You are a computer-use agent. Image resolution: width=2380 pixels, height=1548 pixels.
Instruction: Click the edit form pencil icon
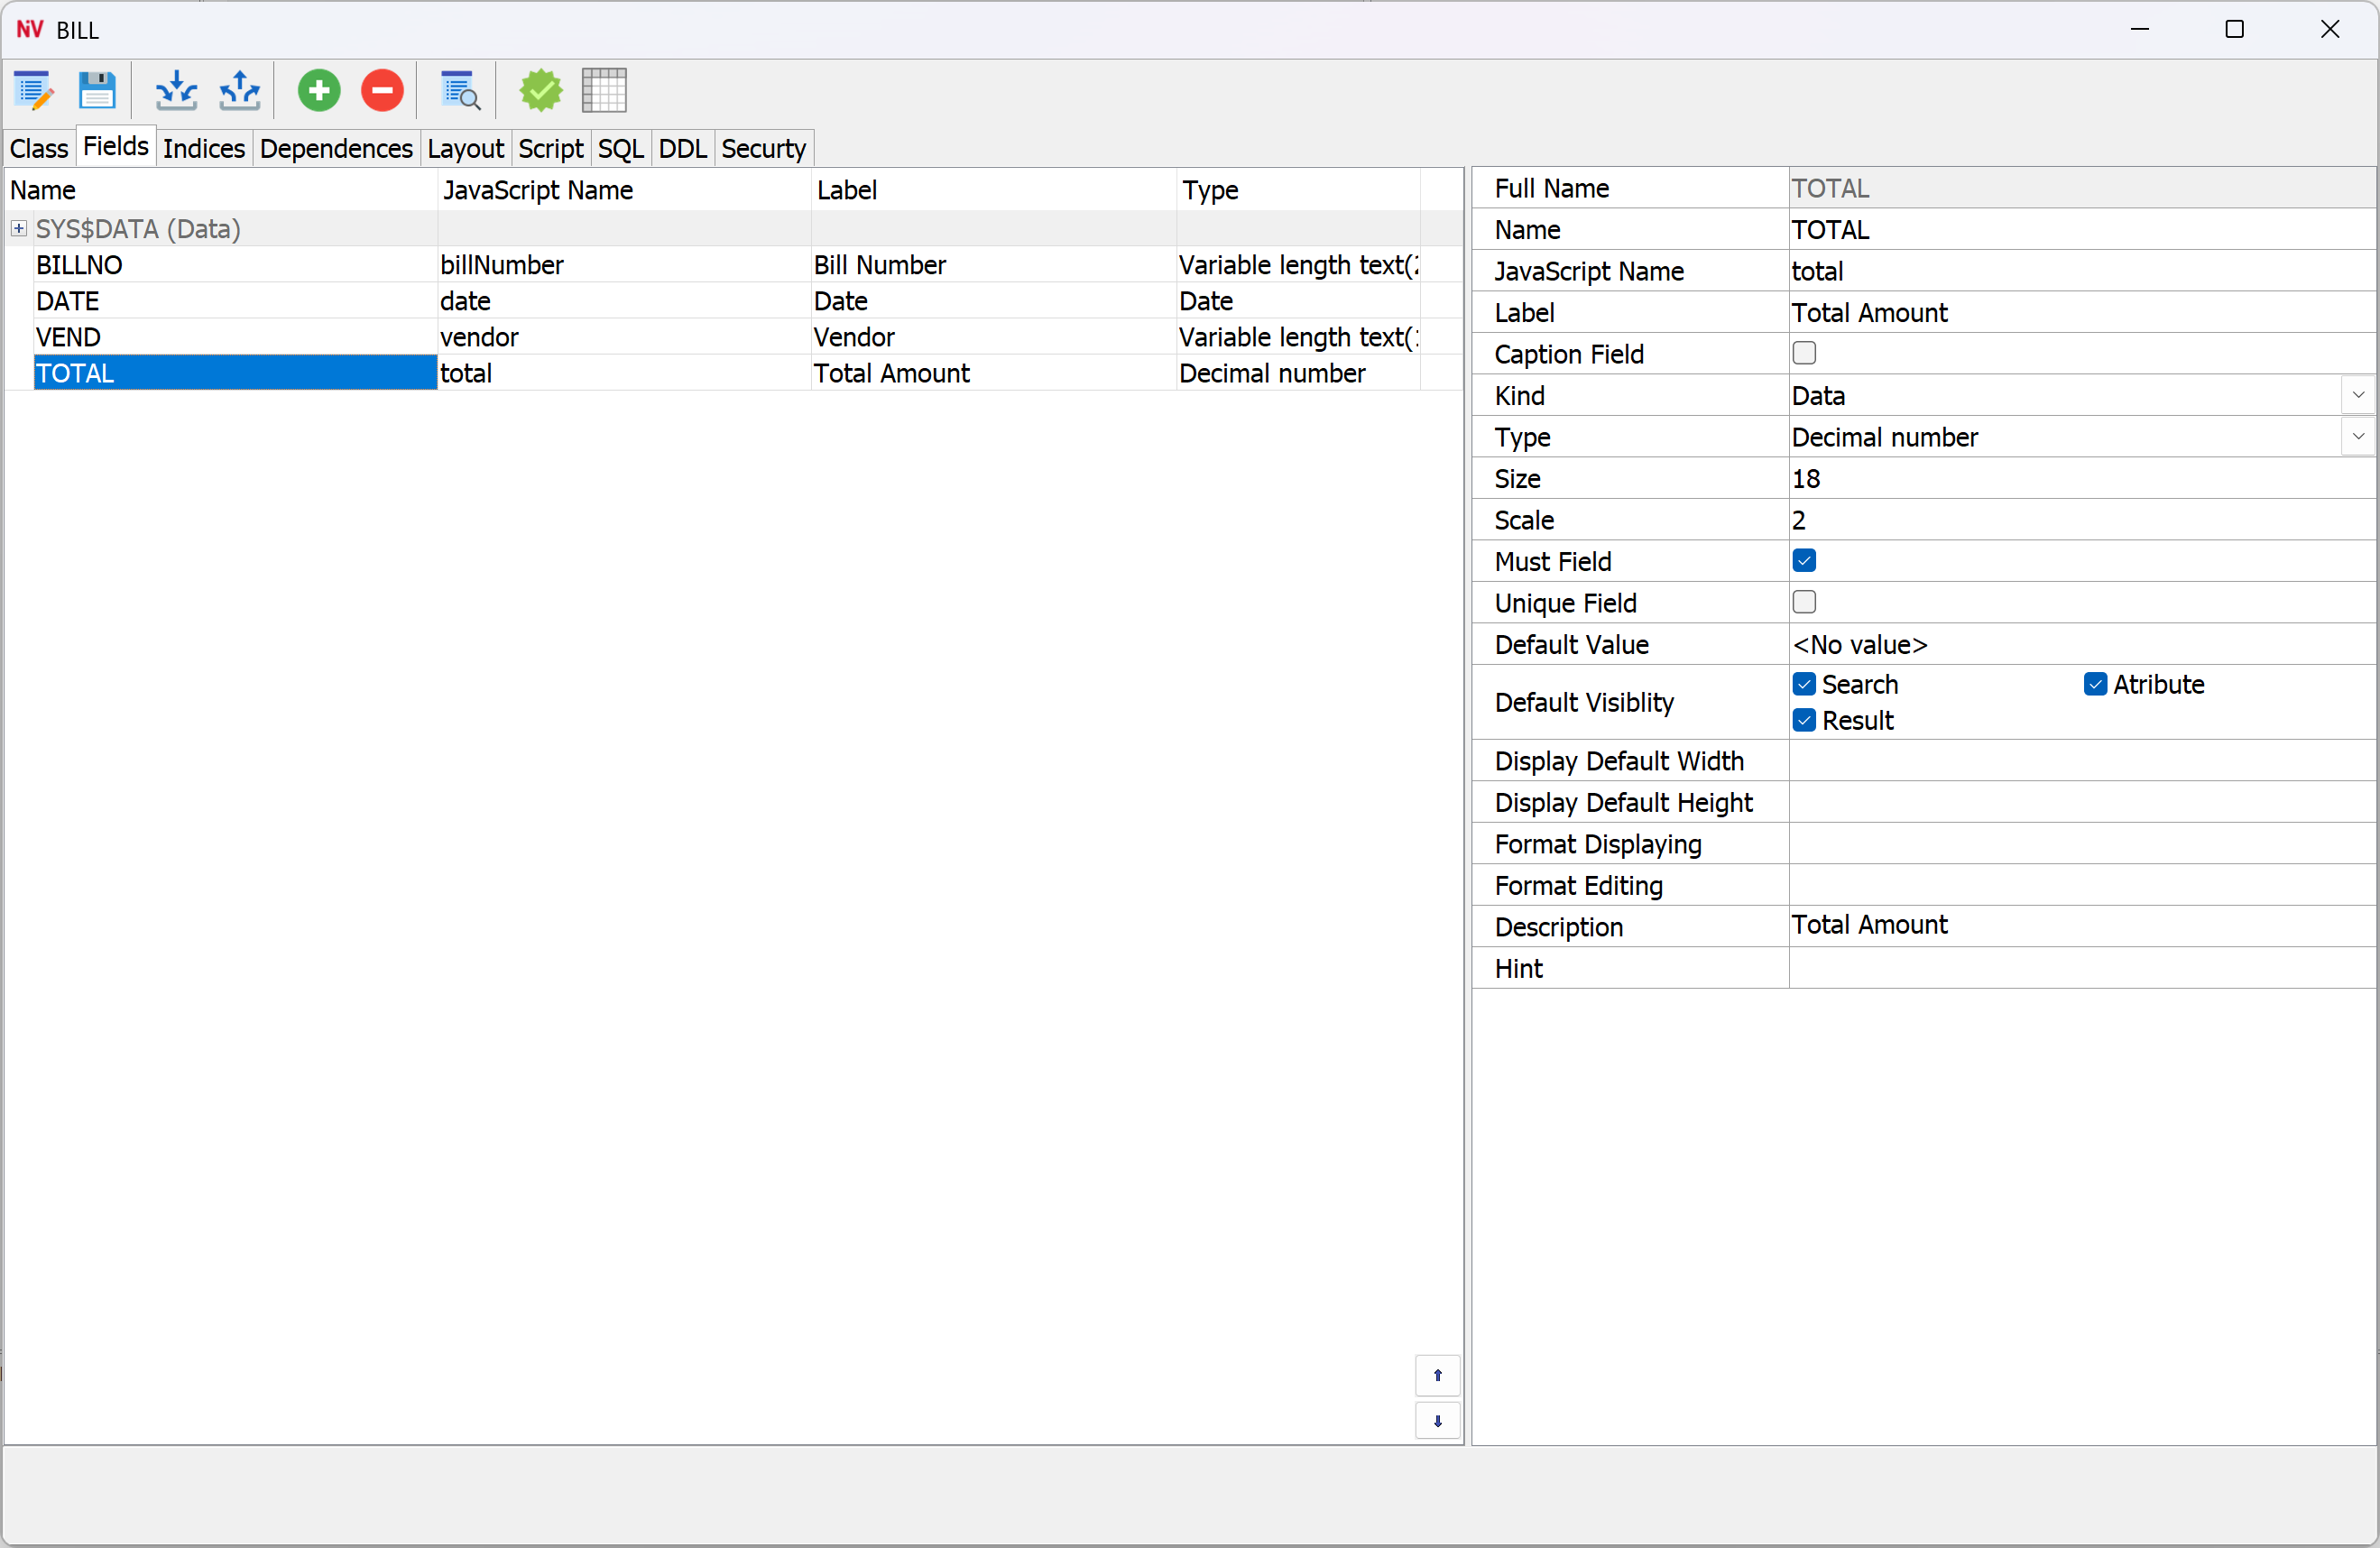click(x=33, y=91)
